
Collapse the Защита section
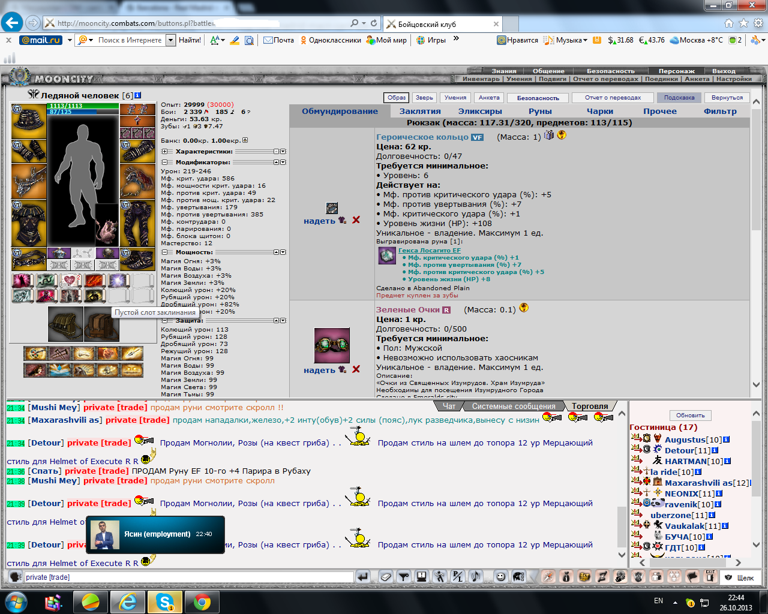[x=164, y=321]
